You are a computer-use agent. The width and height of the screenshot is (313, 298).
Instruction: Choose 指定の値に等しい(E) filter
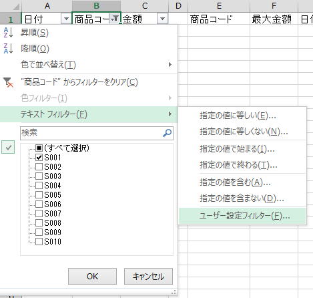242,116
